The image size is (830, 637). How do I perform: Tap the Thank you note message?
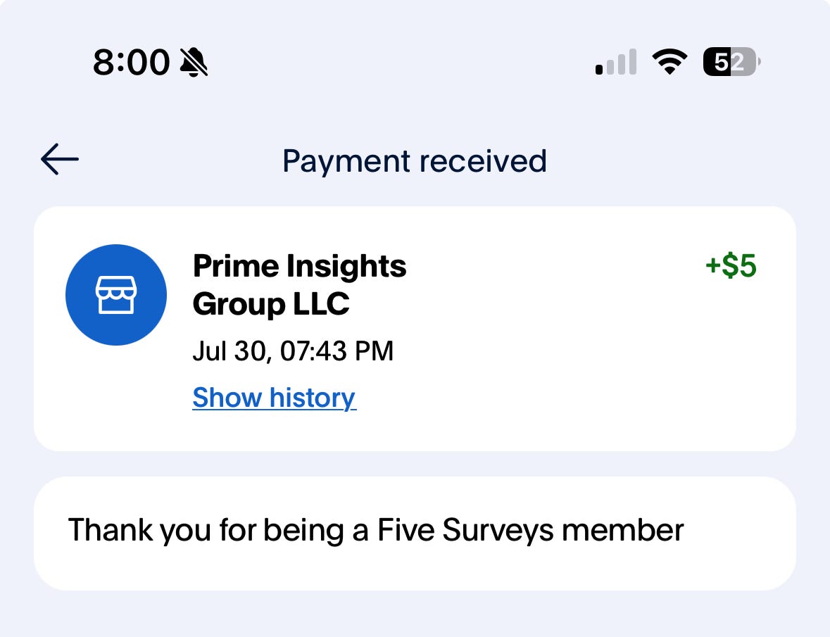(x=375, y=530)
